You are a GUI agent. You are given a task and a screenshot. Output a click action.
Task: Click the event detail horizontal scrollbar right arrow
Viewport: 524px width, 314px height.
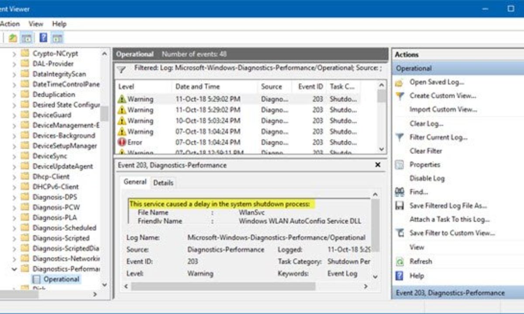click(365, 287)
